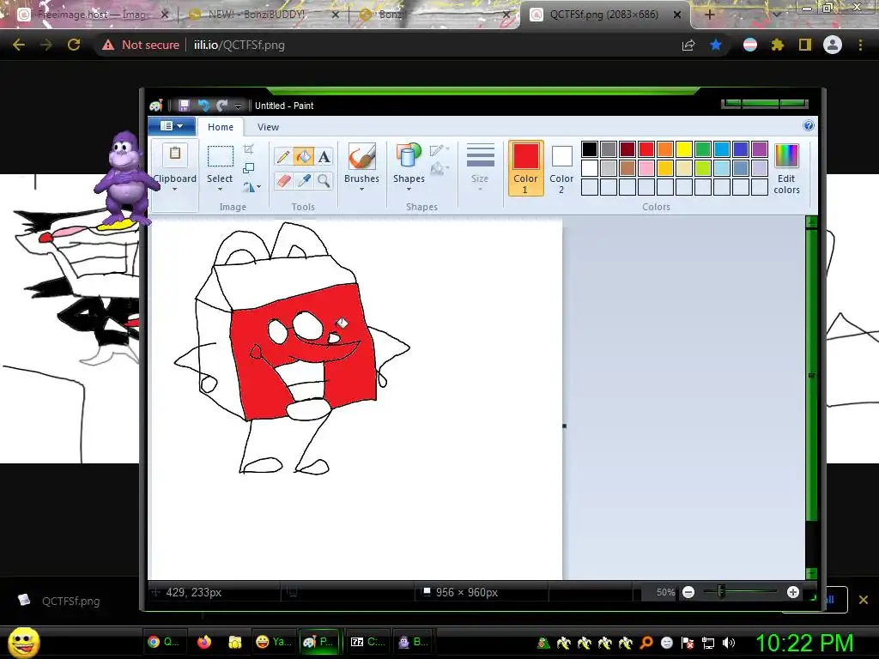The image size is (879, 659).
Task: Click the Not secure site warning
Action: click(141, 45)
